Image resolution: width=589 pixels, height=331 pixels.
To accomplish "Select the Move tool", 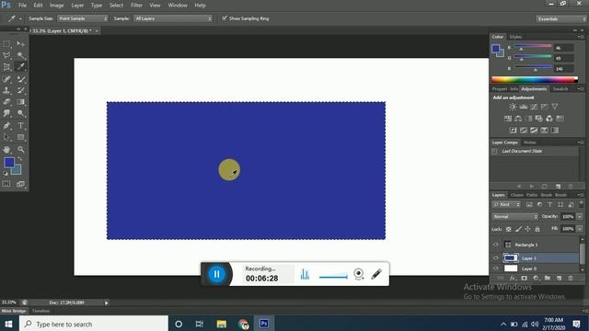I will [x=20, y=44].
